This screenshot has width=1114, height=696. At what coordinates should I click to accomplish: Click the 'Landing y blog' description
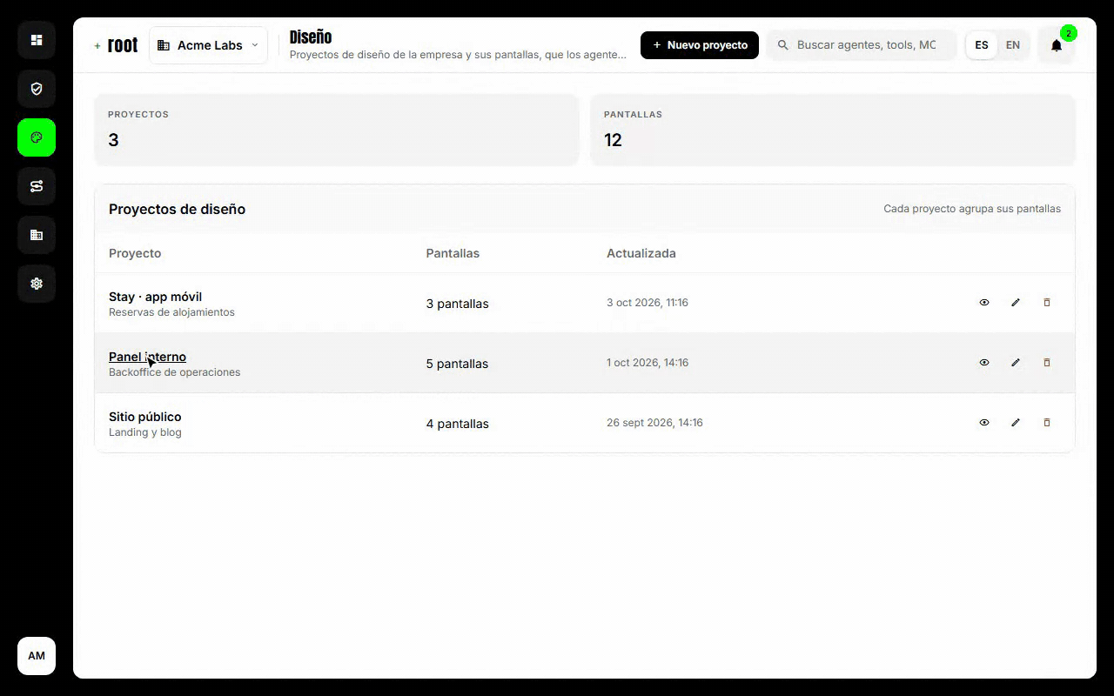coord(145,432)
